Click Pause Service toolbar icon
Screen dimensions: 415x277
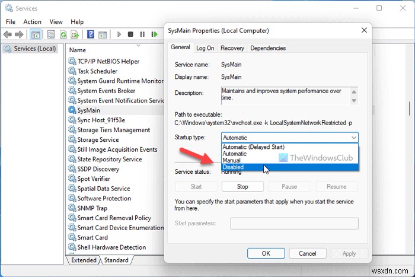point(142,34)
